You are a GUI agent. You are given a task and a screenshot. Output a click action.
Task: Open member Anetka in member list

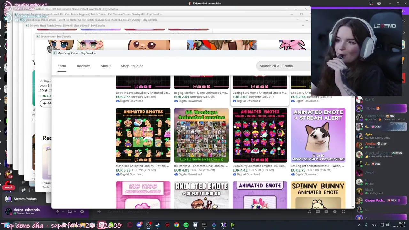(382, 145)
